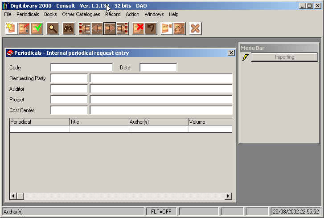Viewport: 324px width, 218px height.
Task: Click the Importing button
Action: [284, 57]
